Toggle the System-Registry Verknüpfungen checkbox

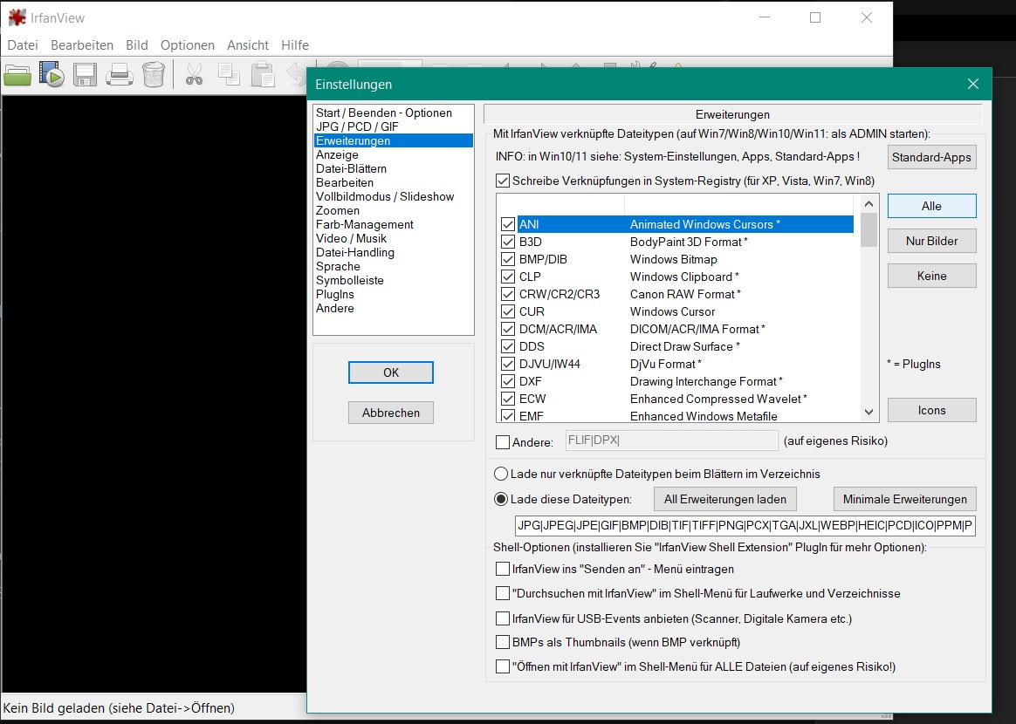(503, 181)
